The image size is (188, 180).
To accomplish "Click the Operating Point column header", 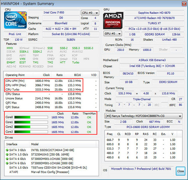I will click(x=19, y=75).
